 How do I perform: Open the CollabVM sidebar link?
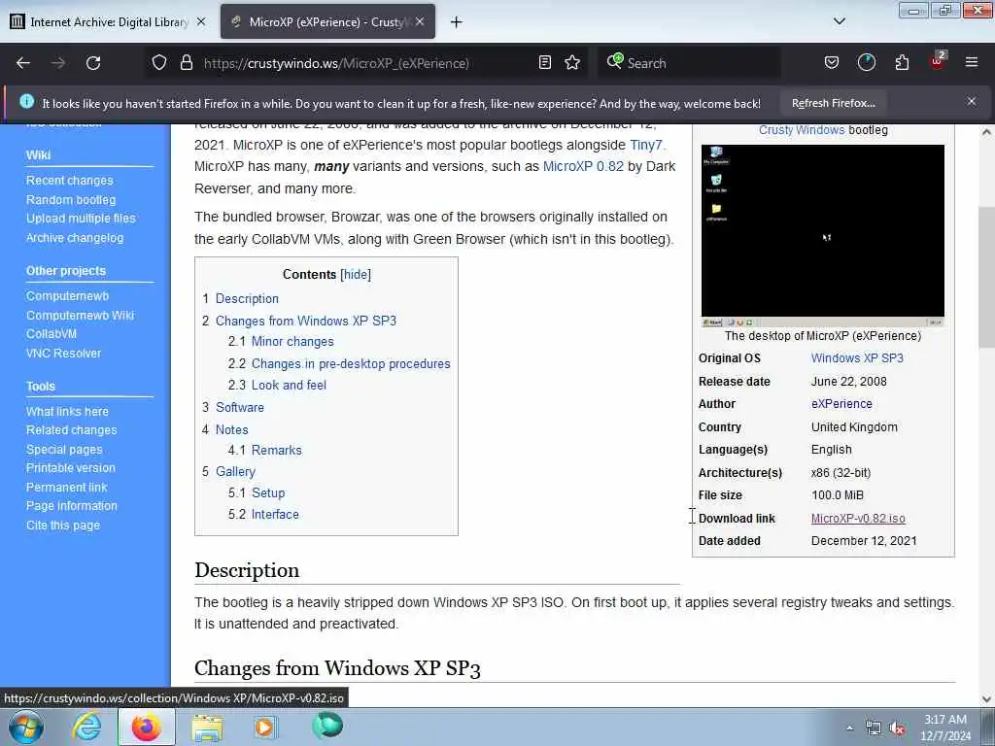[x=51, y=334]
